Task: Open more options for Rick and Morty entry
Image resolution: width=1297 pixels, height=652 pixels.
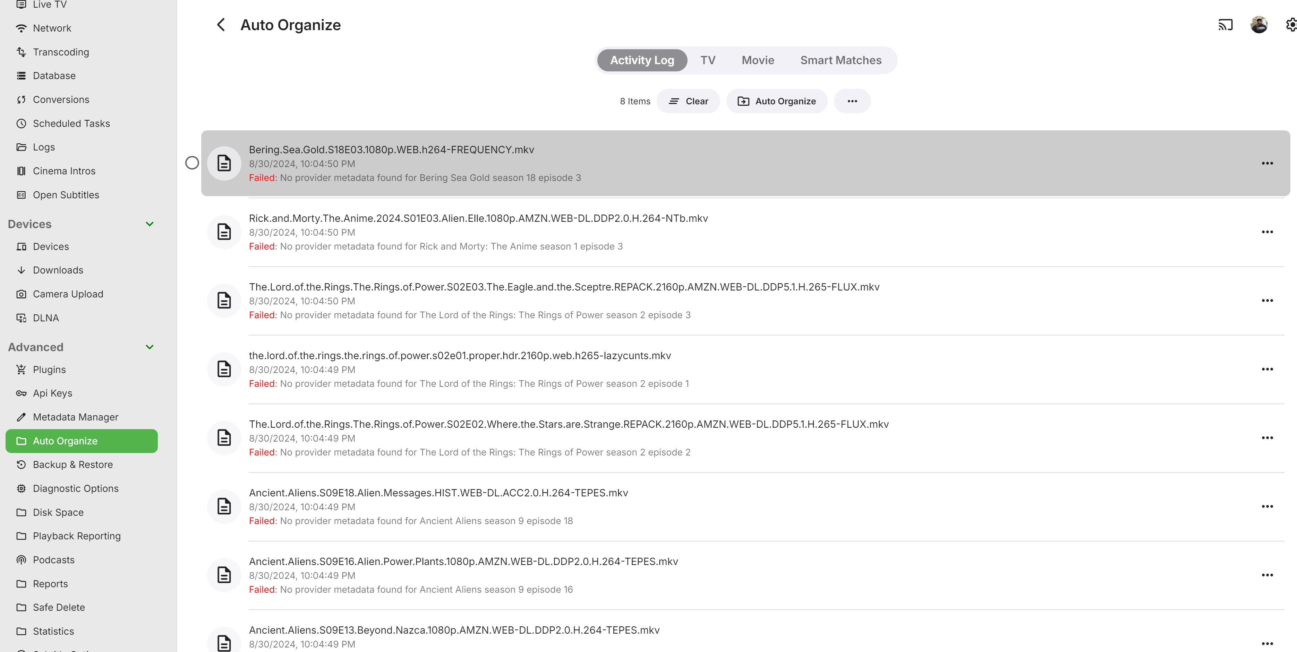Action: 1267,232
